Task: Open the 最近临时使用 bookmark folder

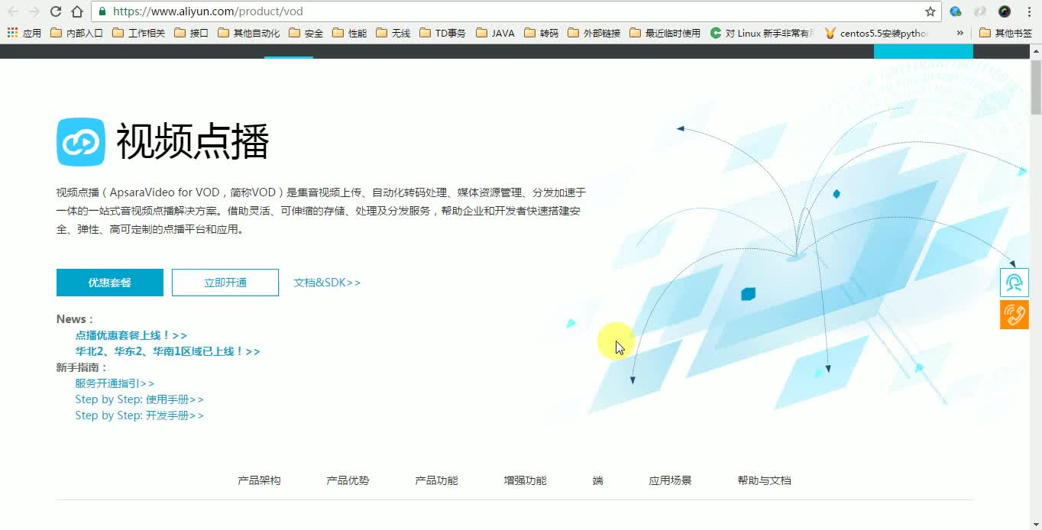Action: coord(665,33)
